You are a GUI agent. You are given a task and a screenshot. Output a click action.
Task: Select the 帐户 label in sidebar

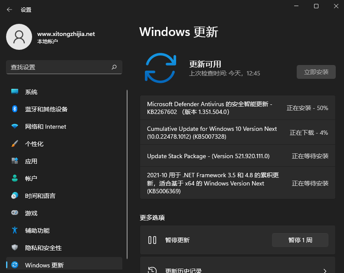31,179
